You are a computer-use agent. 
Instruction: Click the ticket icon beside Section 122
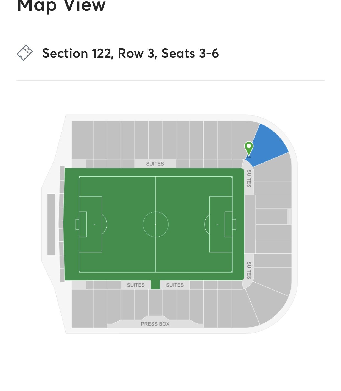[x=25, y=53]
